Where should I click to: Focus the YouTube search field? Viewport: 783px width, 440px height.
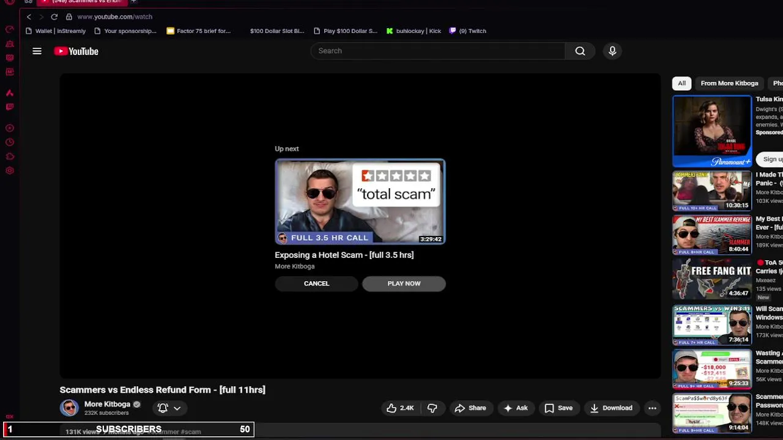tap(438, 51)
